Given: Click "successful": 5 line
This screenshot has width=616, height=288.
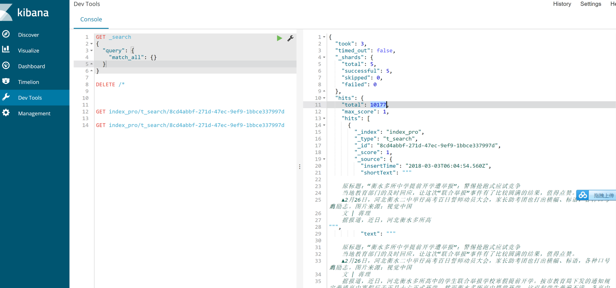Looking at the screenshot, I should coord(366,71).
